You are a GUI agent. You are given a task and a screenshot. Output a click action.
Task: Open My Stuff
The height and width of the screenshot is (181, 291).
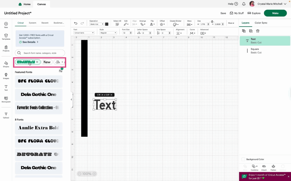(x=237, y=13)
